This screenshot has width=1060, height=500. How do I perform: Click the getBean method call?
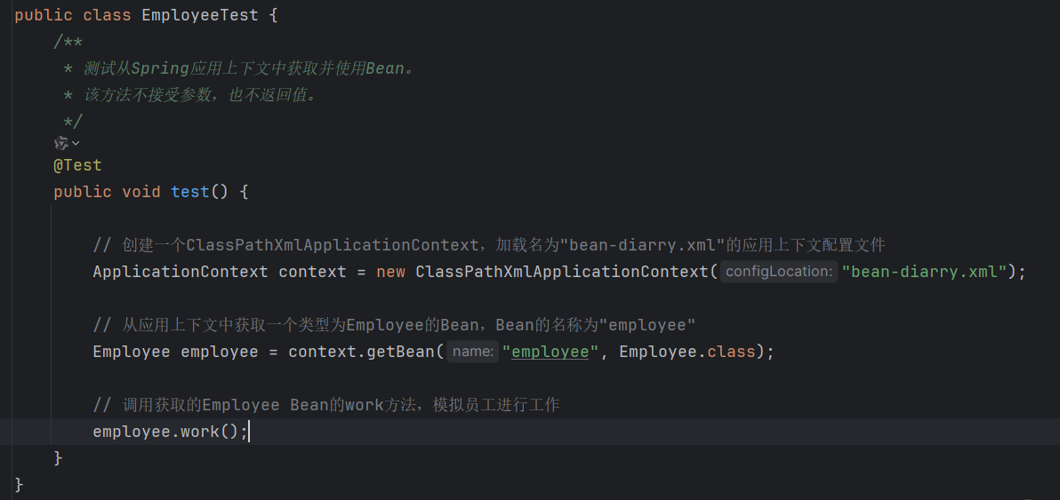[x=401, y=353]
